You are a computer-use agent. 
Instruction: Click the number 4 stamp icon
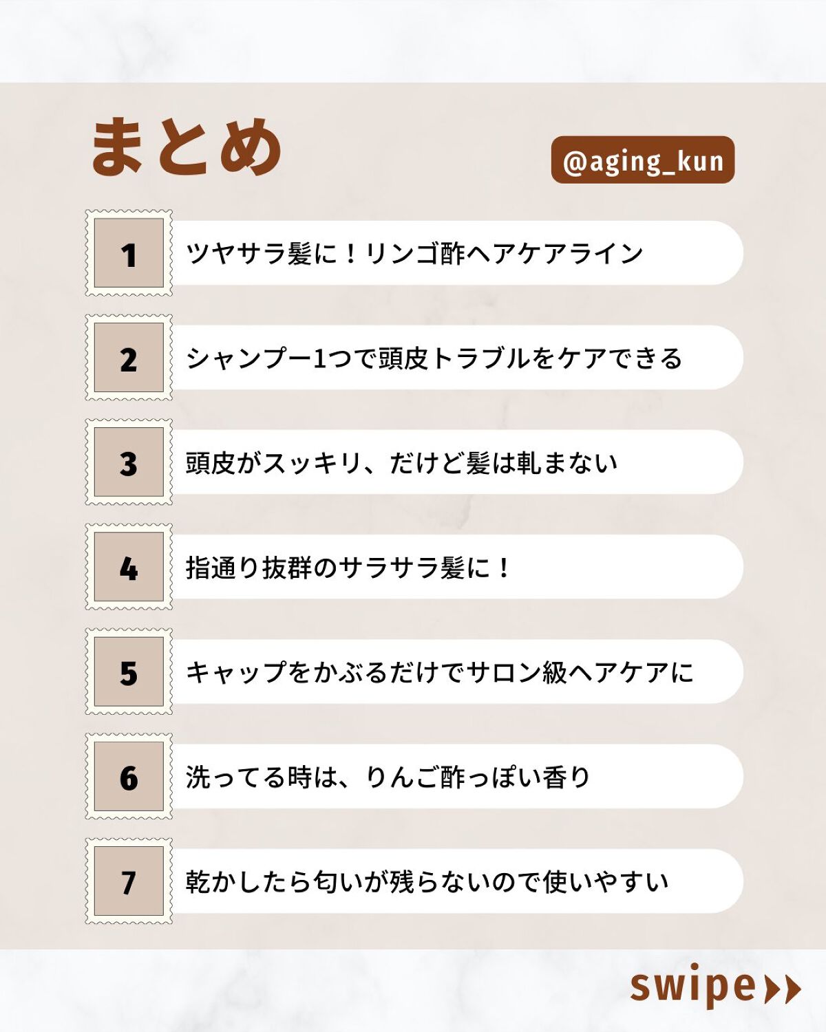[x=129, y=567]
